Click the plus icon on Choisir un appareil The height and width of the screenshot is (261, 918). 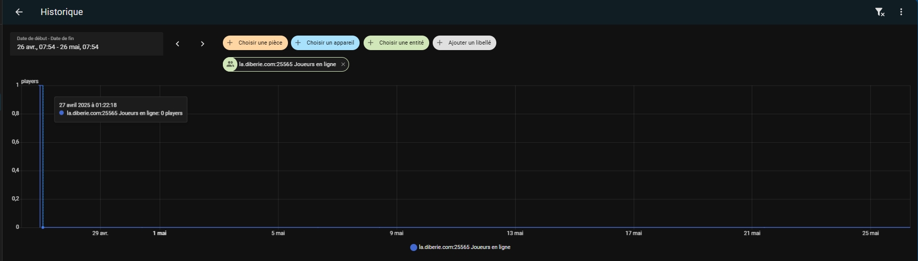point(298,43)
